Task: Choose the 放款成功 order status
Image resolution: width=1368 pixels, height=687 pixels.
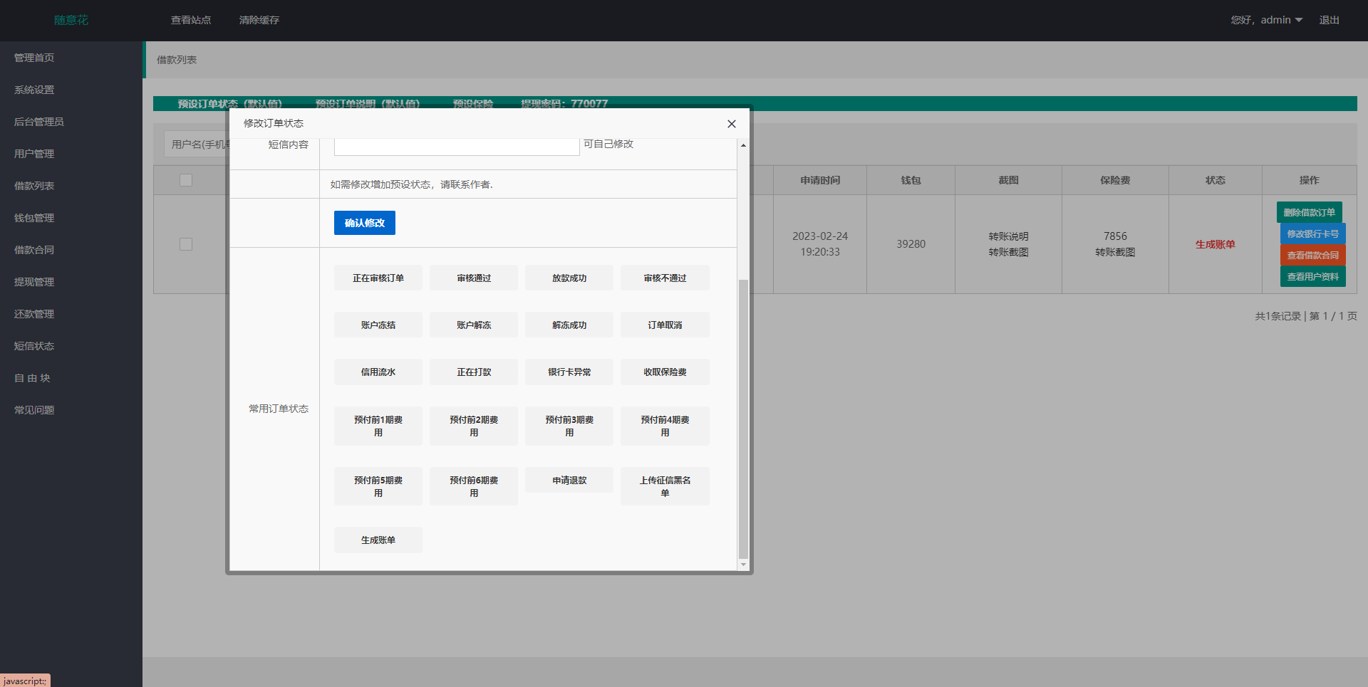Action: click(x=569, y=278)
